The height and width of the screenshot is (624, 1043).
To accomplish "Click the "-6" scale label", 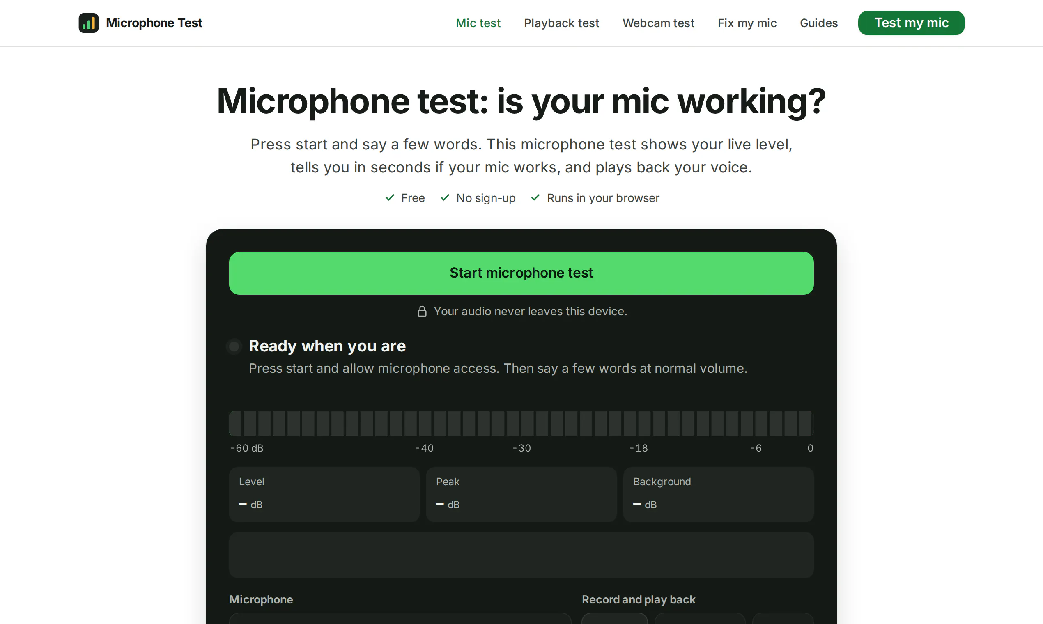I will (756, 448).
